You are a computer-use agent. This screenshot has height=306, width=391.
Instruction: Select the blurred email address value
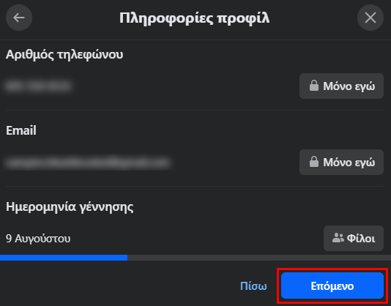(88, 163)
